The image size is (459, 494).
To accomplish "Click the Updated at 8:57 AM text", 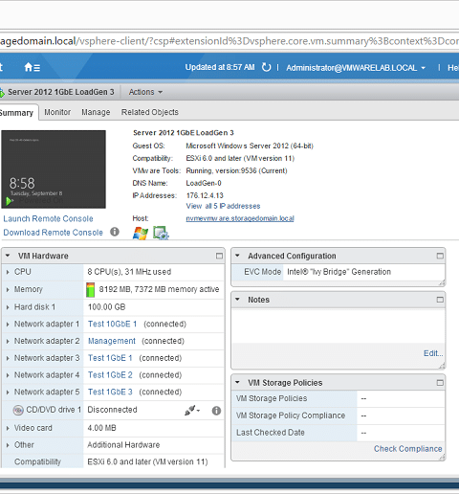I will [x=220, y=67].
